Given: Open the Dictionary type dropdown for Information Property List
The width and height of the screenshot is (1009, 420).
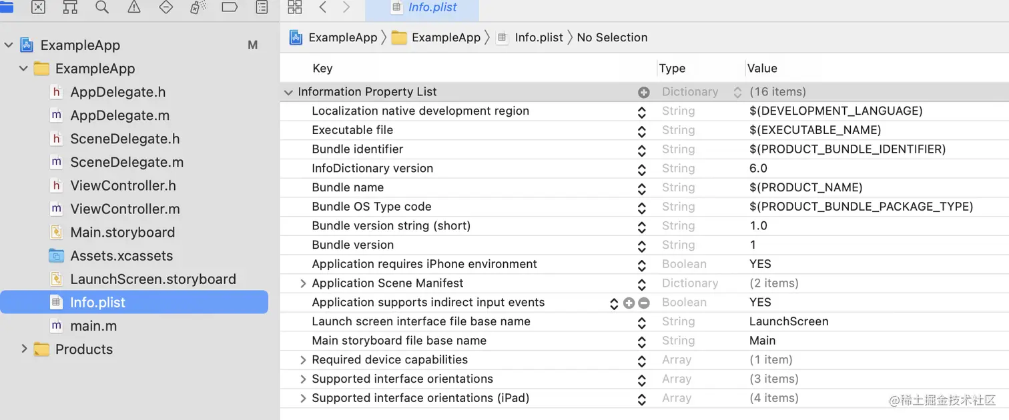Looking at the screenshot, I should 737,92.
